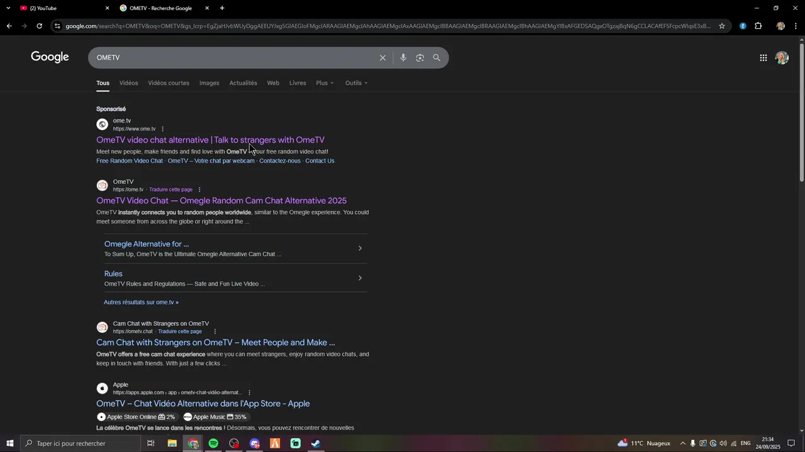Open Cam Chat with Strangers on OmeTV result
Viewport: 805px width, 452px height.
pyautogui.click(x=216, y=343)
